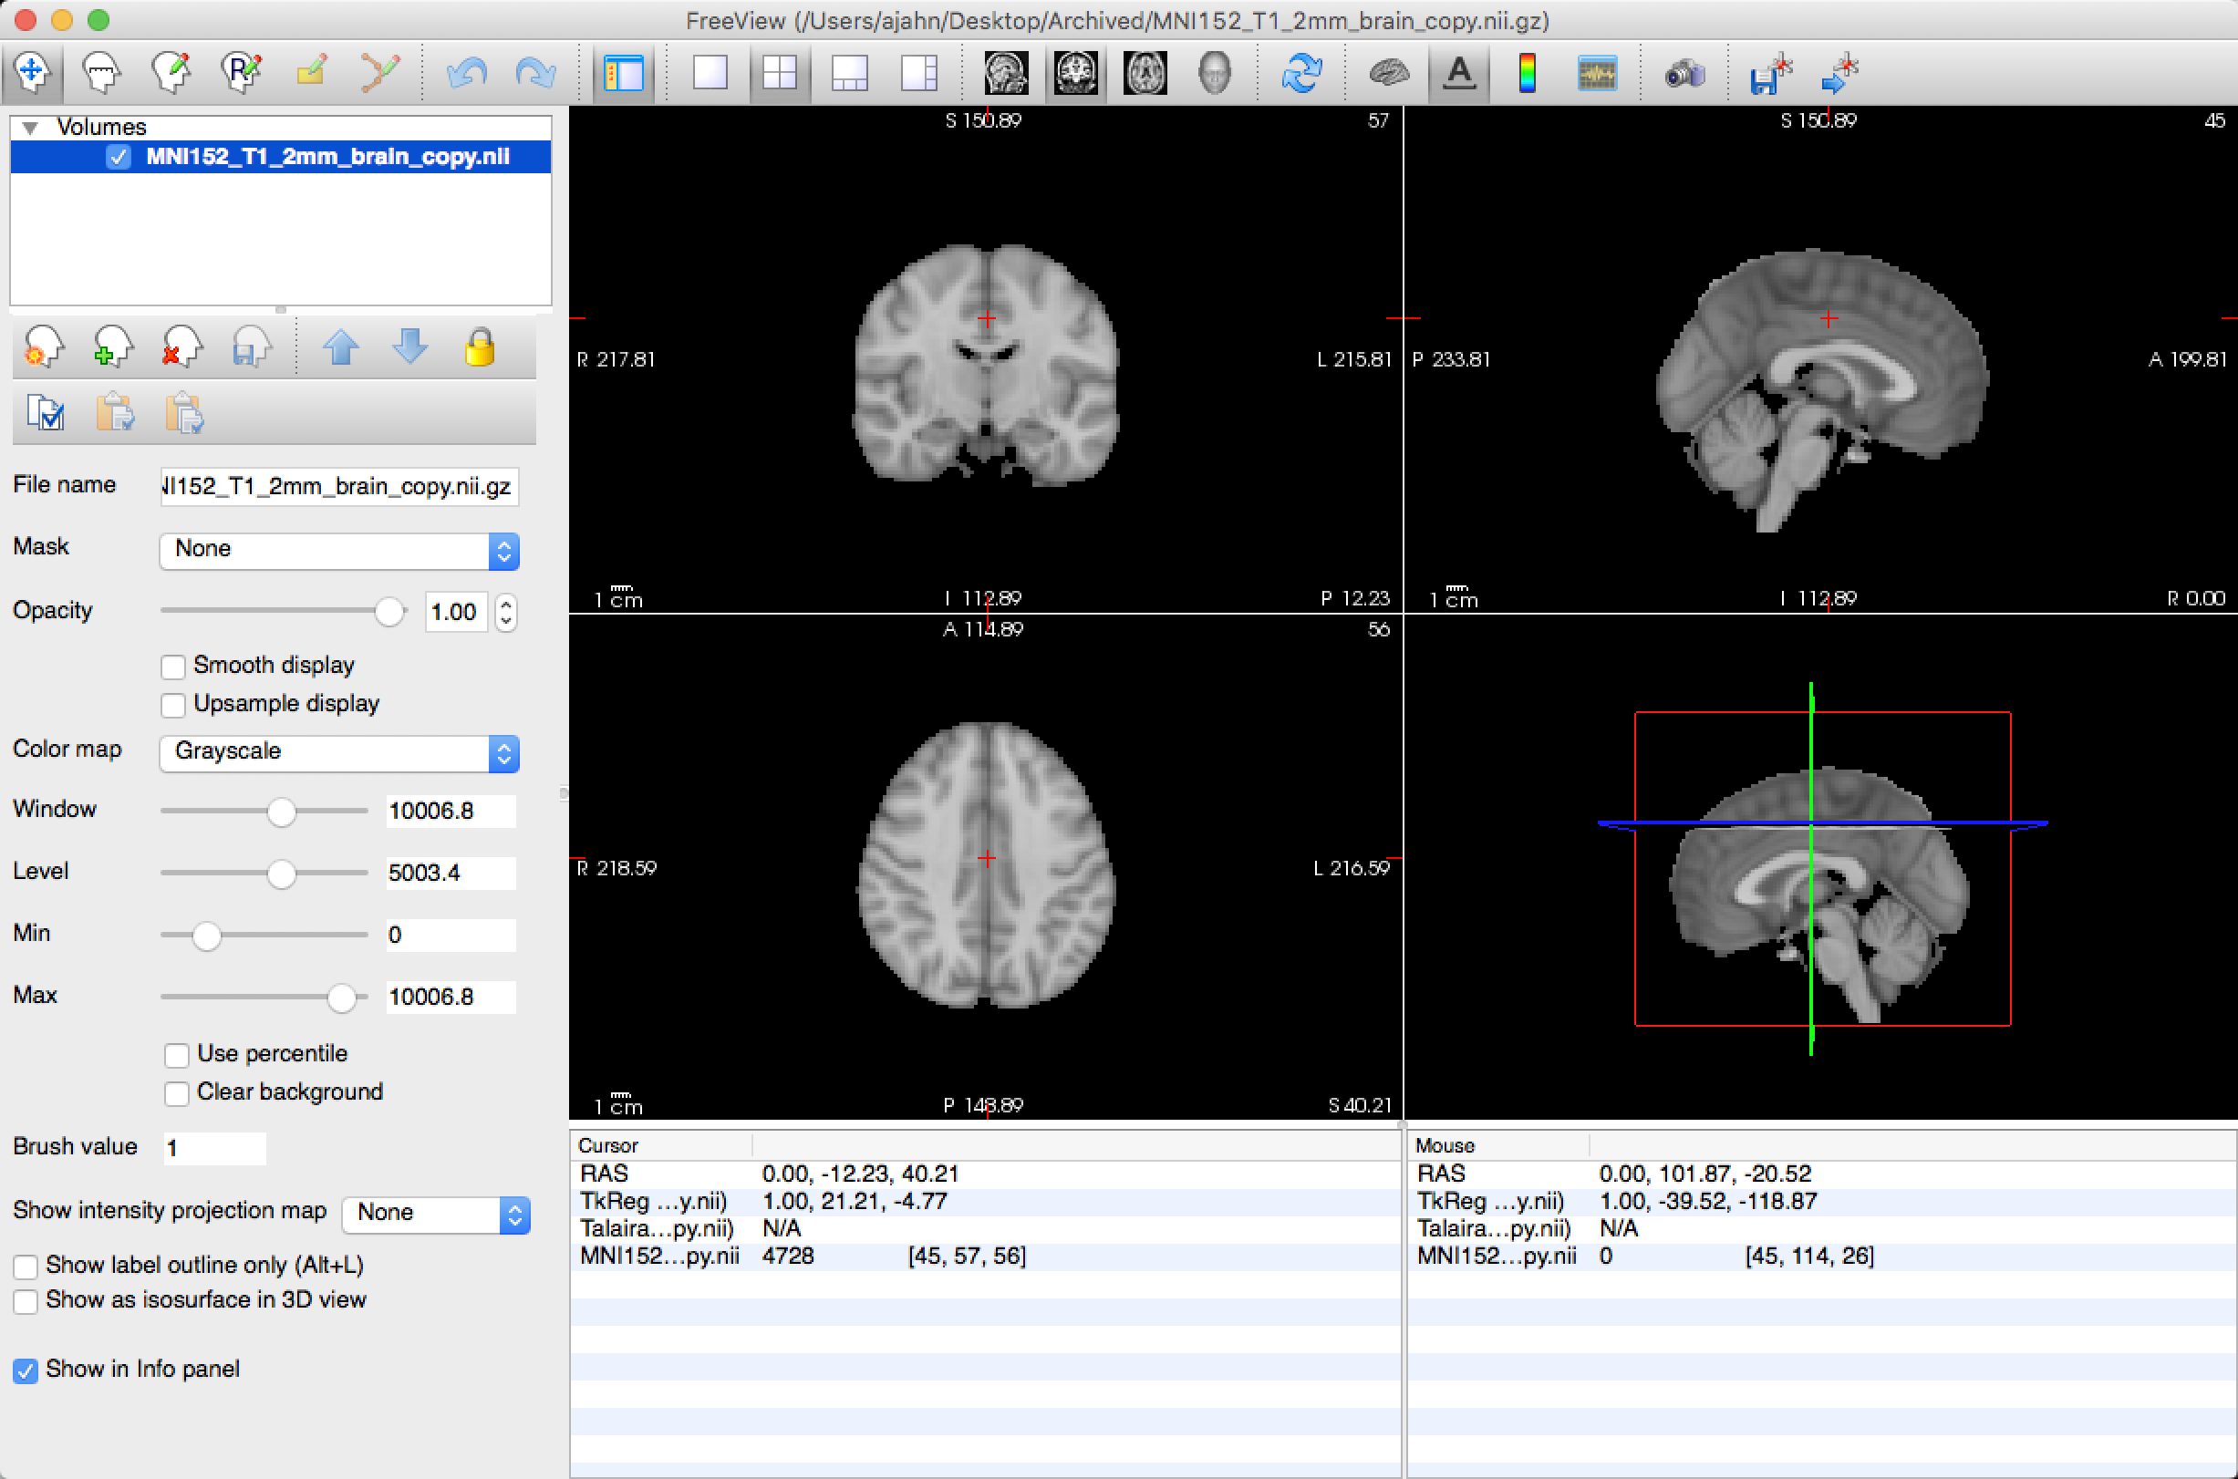Click the select-all layers checkmark icon
2238x1479 pixels.
pyautogui.click(x=46, y=413)
